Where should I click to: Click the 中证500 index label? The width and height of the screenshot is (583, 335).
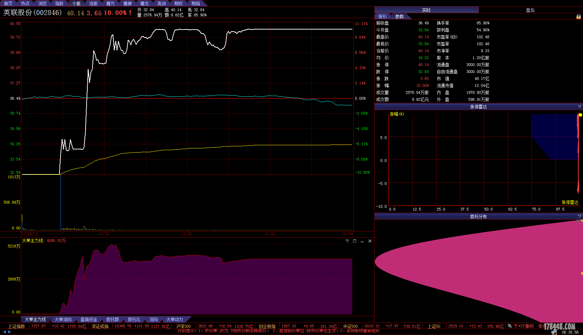(350, 326)
